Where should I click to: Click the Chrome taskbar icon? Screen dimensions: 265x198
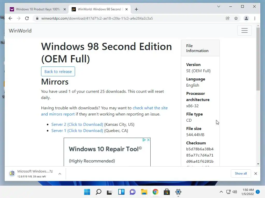(155, 192)
